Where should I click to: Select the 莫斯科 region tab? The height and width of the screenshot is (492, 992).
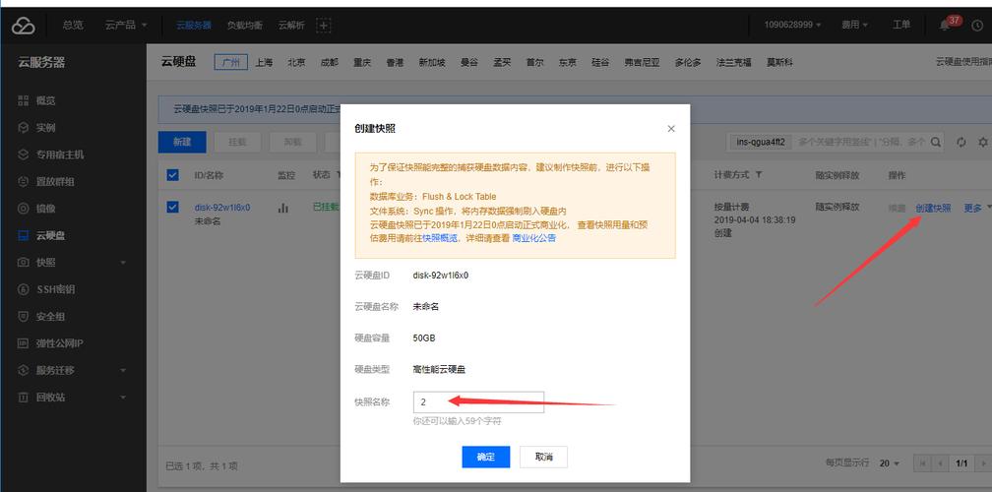click(780, 62)
